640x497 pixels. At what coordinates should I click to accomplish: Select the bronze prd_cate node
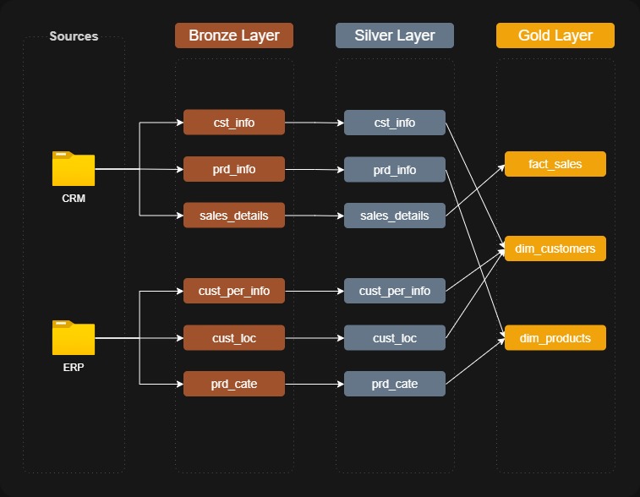[234, 384]
